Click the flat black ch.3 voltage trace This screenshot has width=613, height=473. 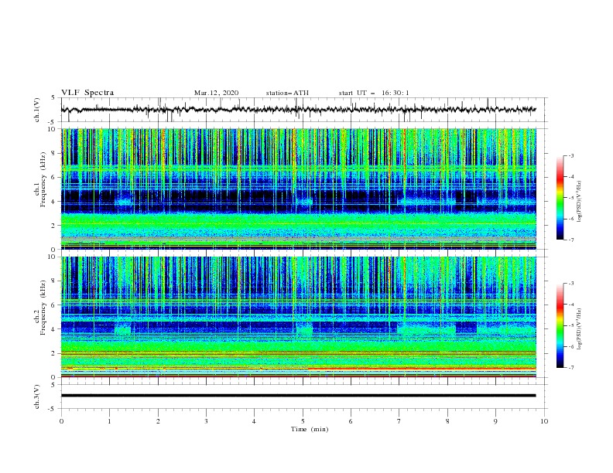pyautogui.click(x=298, y=396)
